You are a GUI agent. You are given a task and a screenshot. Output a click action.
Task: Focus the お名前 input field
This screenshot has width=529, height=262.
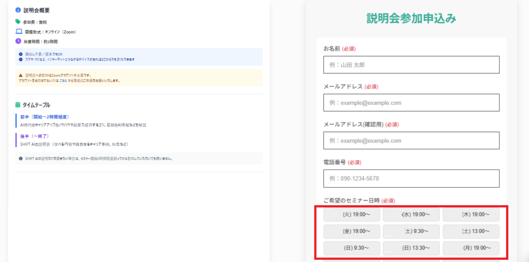[x=411, y=65]
